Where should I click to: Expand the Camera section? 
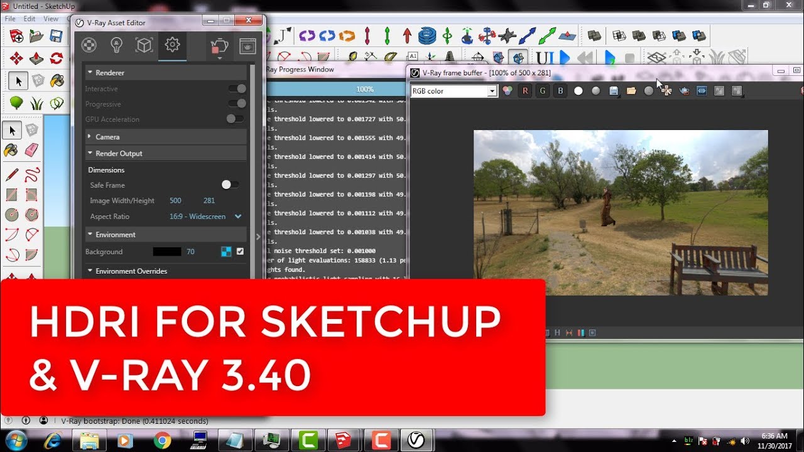166,137
